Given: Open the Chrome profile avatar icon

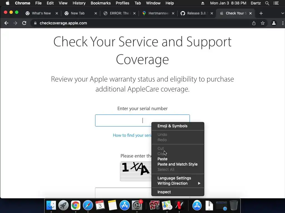Looking at the screenshot, I should click(274, 23).
